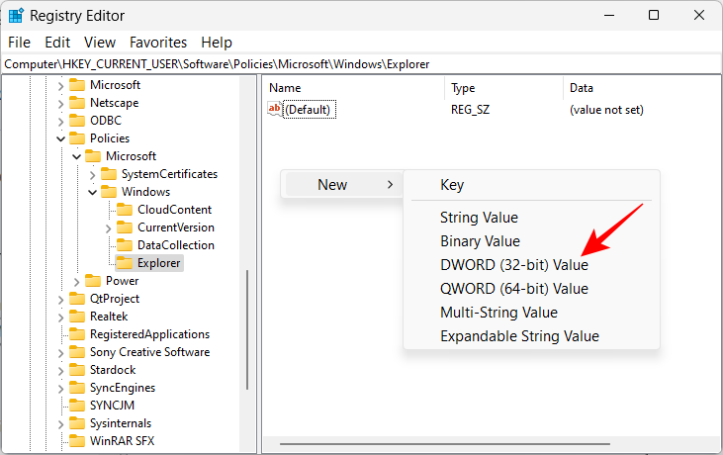
Task: Select Key from the New submenu
Action: [452, 185]
